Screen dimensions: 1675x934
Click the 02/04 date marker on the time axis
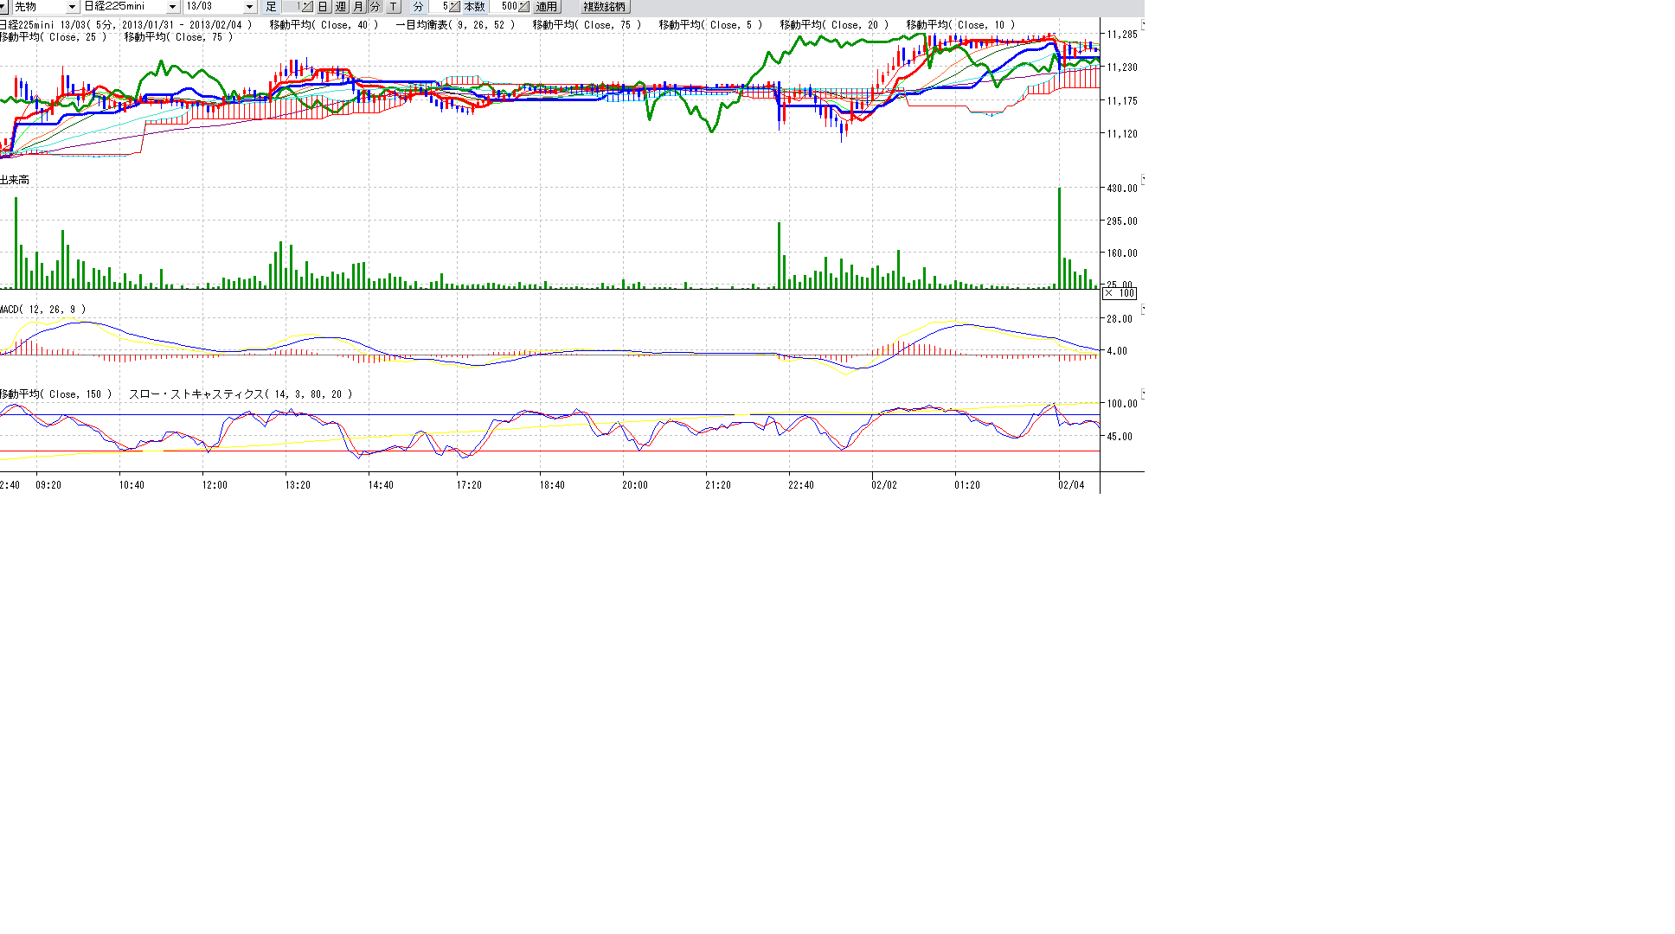(1071, 485)
